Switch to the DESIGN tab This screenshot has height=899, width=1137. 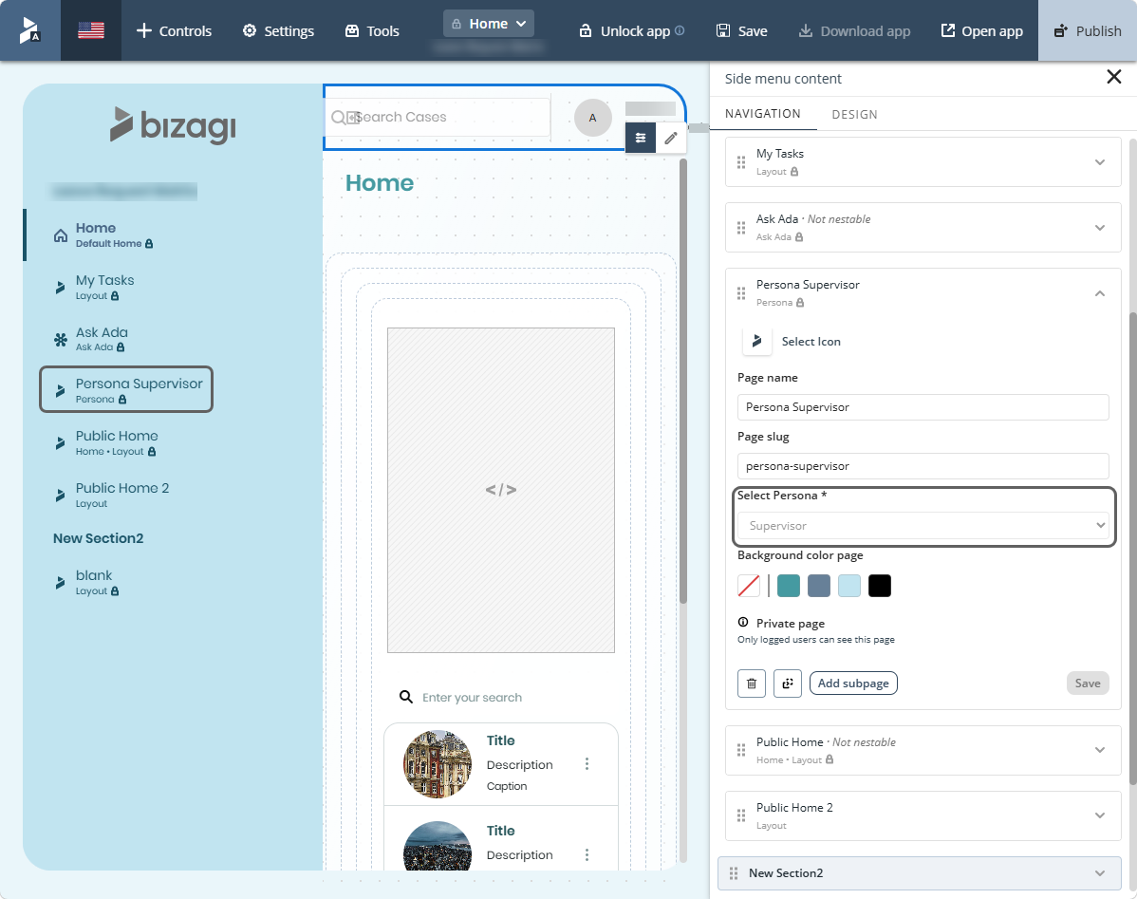click(x=854, y=114)
